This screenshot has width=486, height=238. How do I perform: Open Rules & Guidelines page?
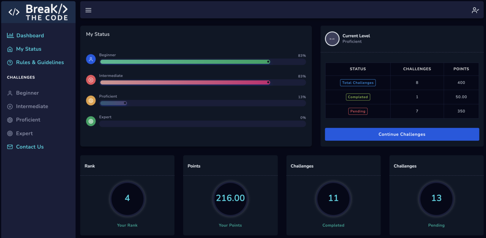tap(40, 62)
